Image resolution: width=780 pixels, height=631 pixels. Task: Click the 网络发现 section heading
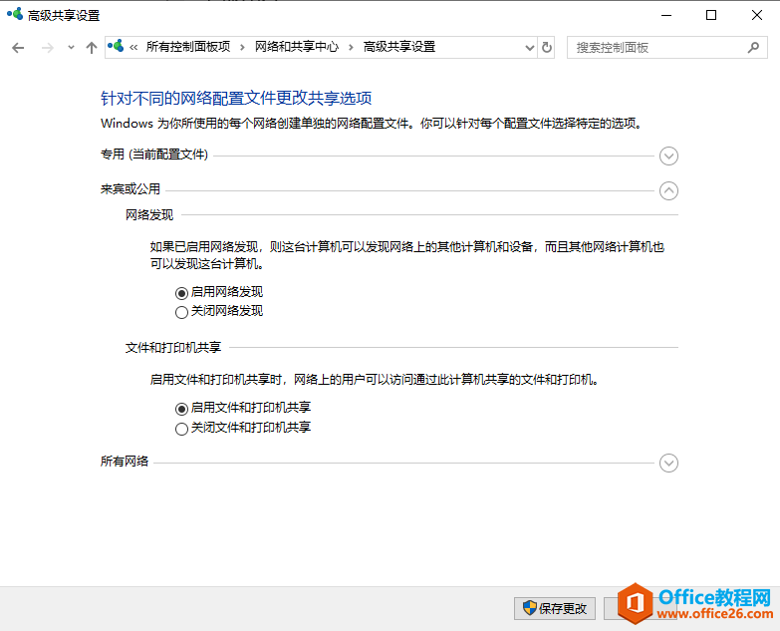tap(149, 215)
